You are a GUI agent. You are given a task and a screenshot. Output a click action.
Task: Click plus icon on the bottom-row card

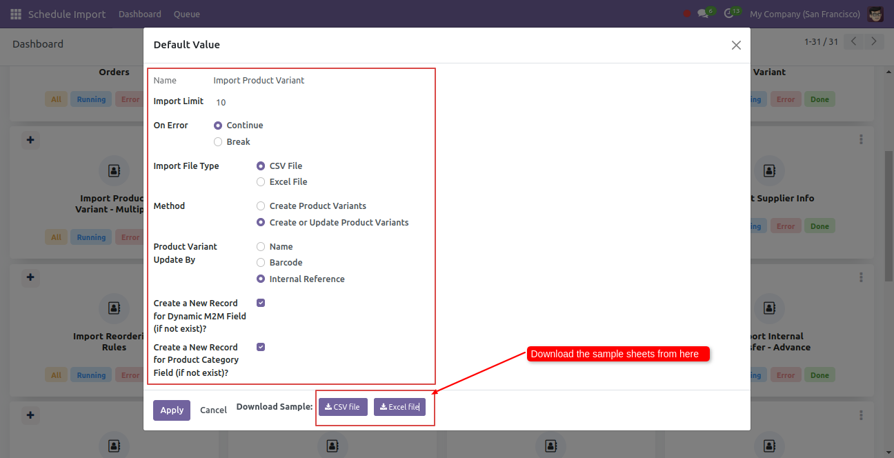(x=30, y=416)
